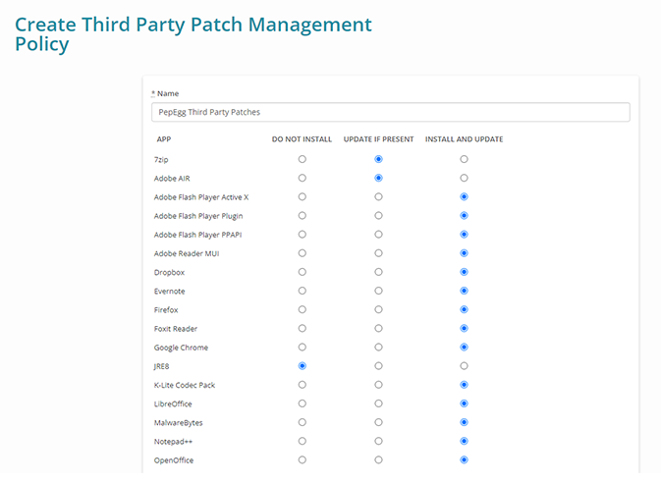The height and width of the screenshot is (484, 661).
Task: Select Update If Present for Firefox
Action: (x=378, y=309)
